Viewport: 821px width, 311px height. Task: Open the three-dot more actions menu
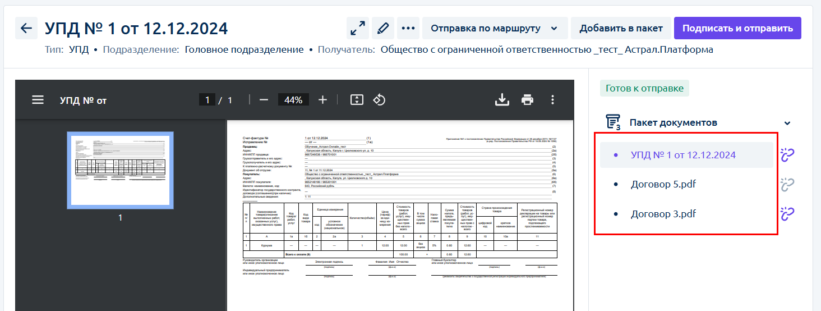(x=408, y=28)
